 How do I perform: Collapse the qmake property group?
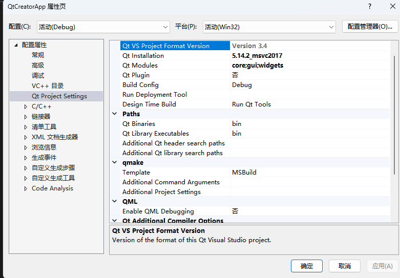pos(115,162)
